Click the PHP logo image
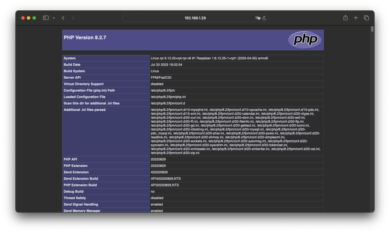 (305, 40)
